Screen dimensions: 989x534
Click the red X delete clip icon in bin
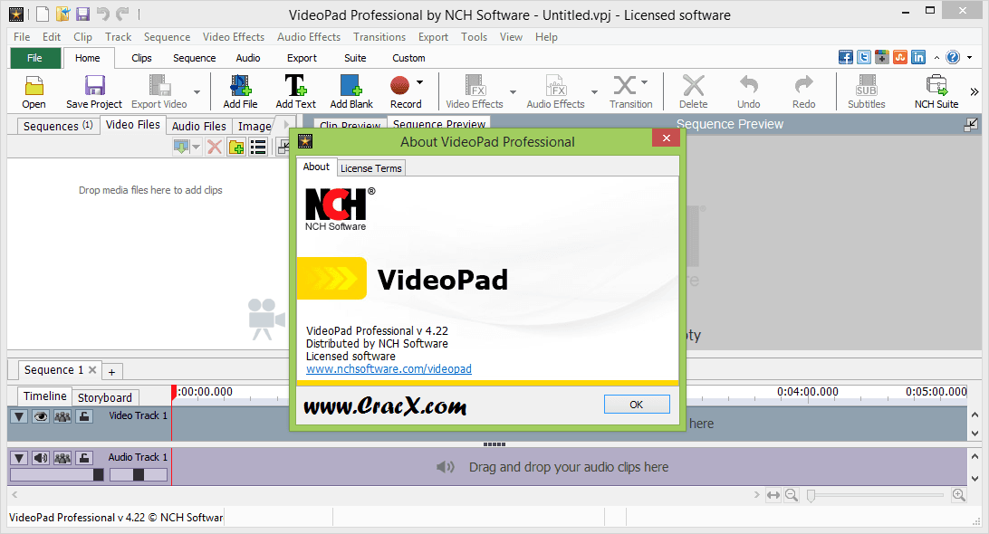click(x=215, y=147)
